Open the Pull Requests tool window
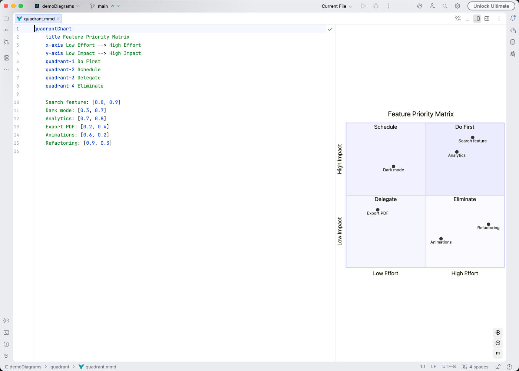 6,42
